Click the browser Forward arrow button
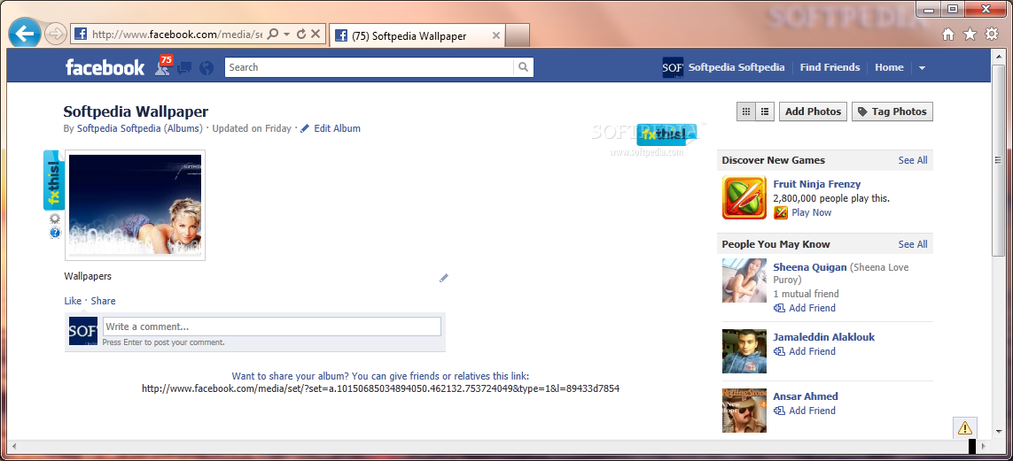Image resolution: width=1013 pixels, height=461 pixels. pos(56,35)
